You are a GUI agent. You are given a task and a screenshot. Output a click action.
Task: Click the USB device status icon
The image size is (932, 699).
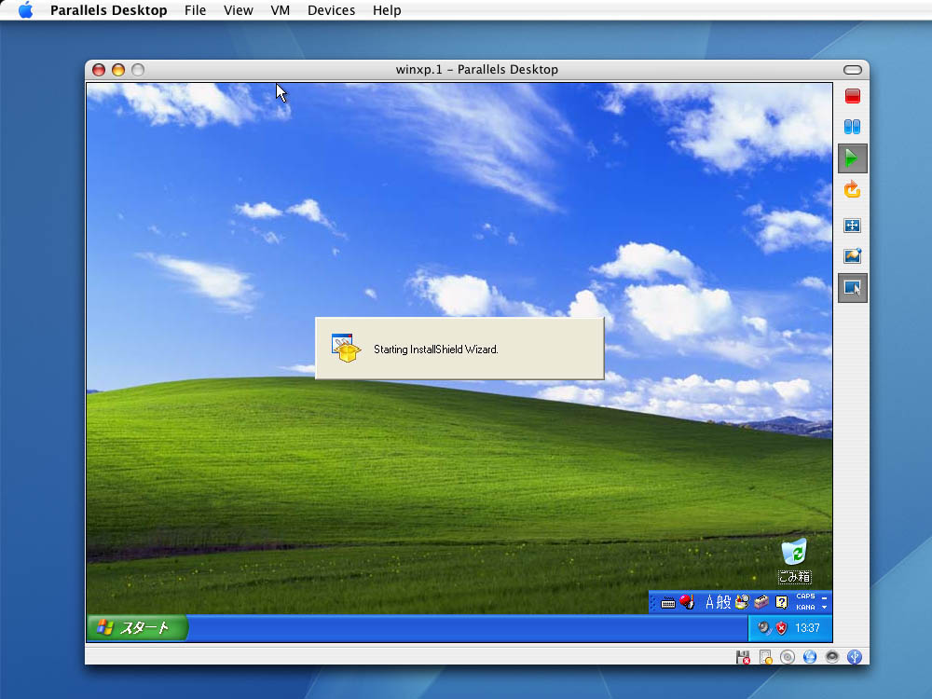[x=854, y=657]
